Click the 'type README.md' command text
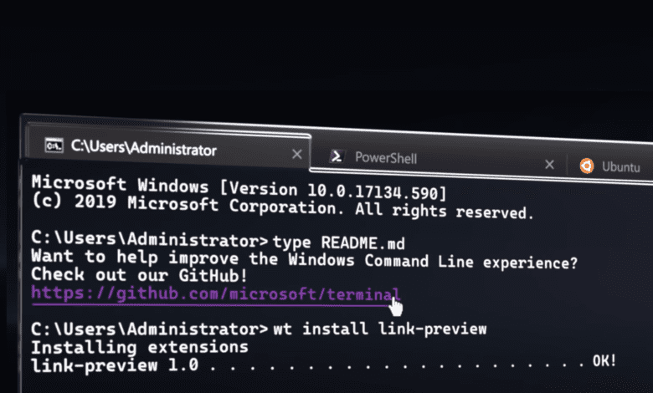This screenshot has height=393, width=653. 338,242
